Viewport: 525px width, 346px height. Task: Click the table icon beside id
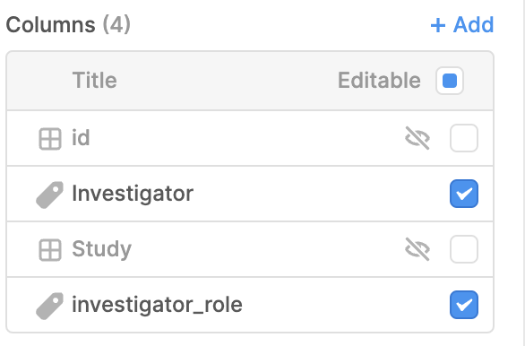tap(50, 138)
